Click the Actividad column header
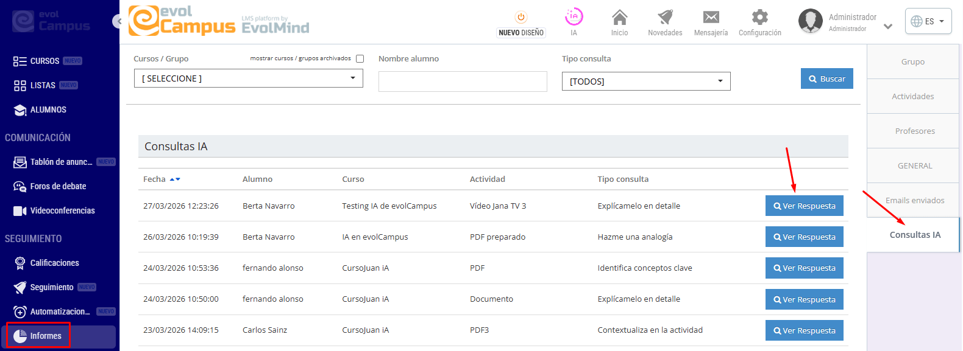This screenshot has width=963, height=351. 488,179
